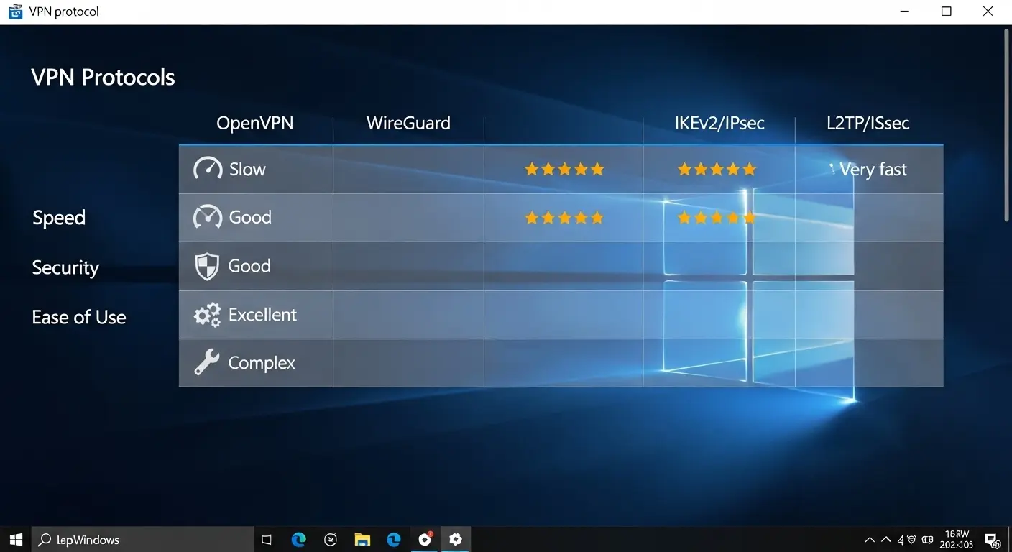Click the IKEv2/IPsec column header

click(x=719, y=123)
